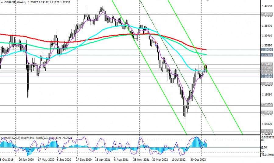Click the 1.1842 price level label

click(267, 83)
